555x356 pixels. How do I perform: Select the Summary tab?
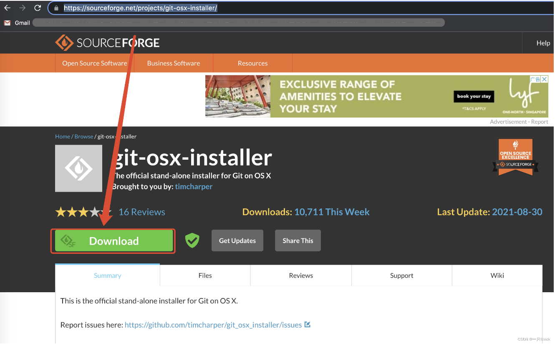coord(108,275)
